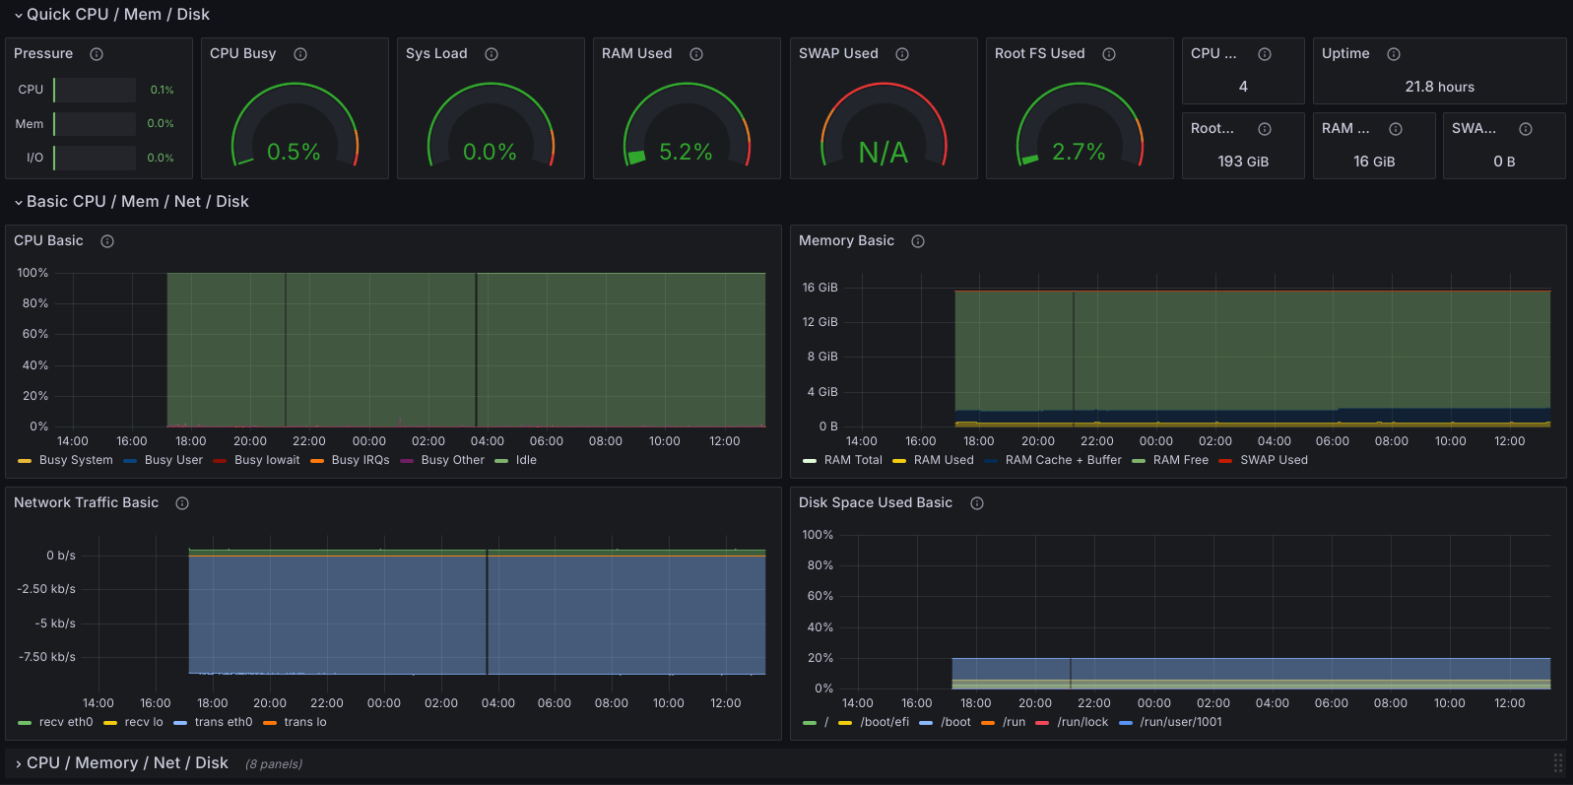Screen dimensions: 1573x785
Task: Open the Memory Basic panel title menu
Action: 846,241
